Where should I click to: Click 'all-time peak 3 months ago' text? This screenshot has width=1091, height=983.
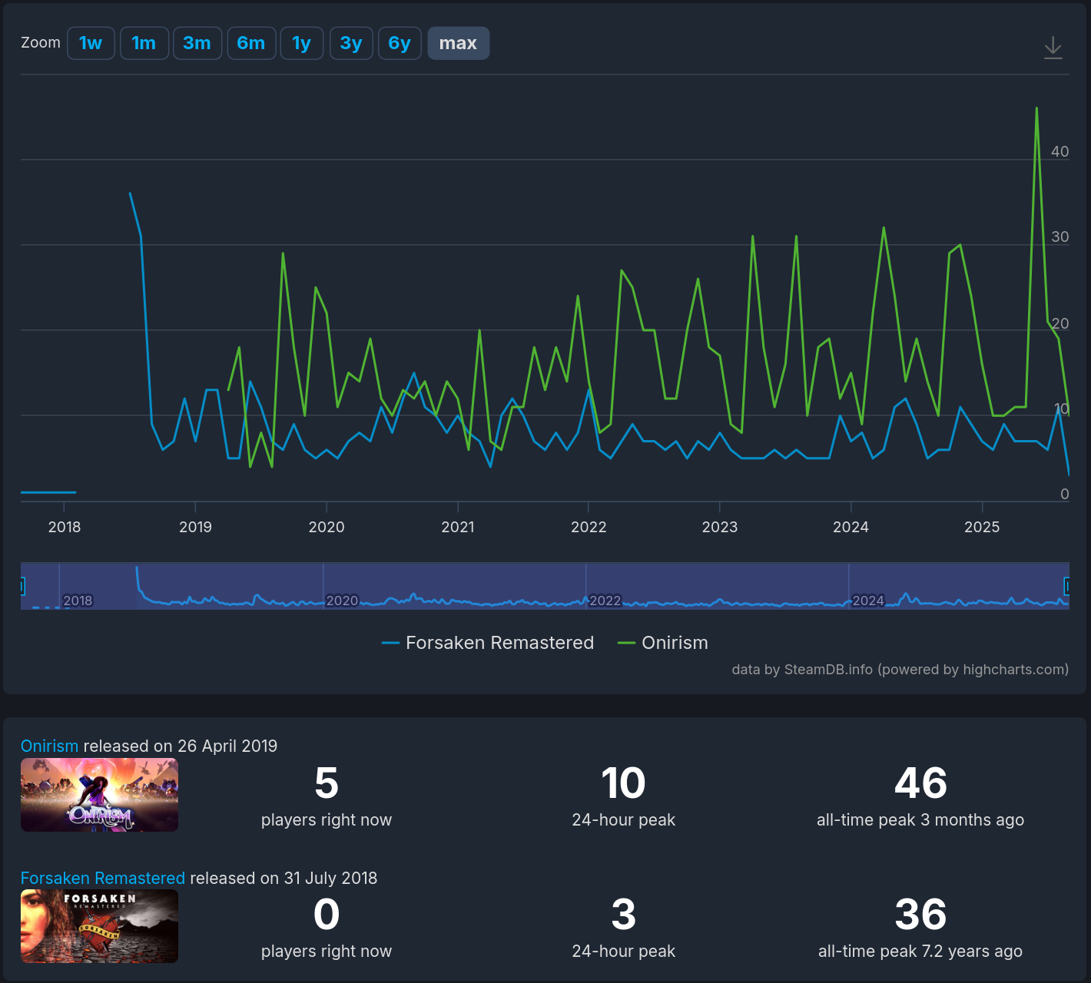tap(920, 820)
